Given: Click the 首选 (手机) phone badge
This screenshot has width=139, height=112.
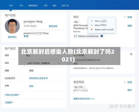Looking at the screenshot, I should pos(79,87).
